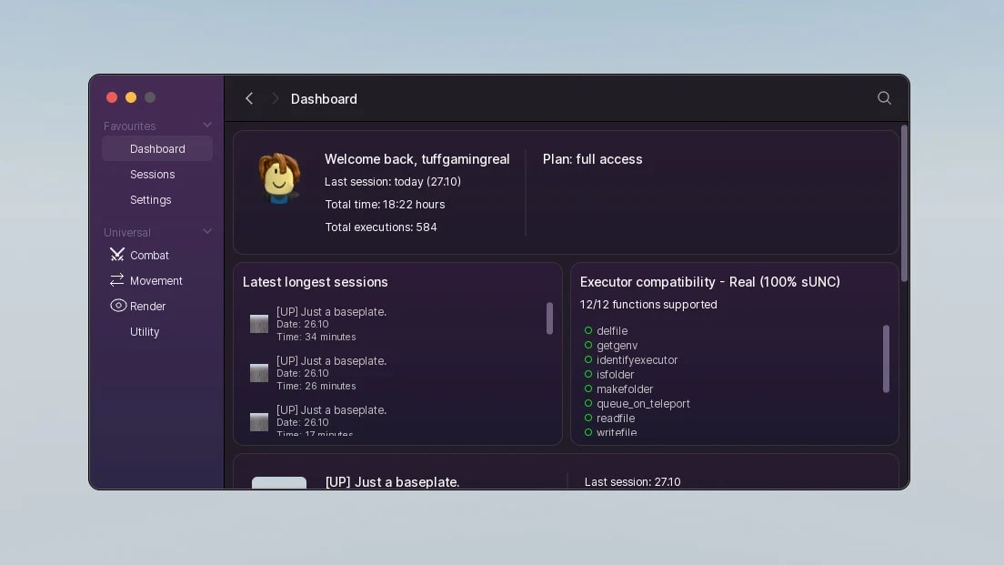This screenshot has height=565, width=1004.
Task: Click the 26 minutes session thumbnail
Action: point(258,373)
